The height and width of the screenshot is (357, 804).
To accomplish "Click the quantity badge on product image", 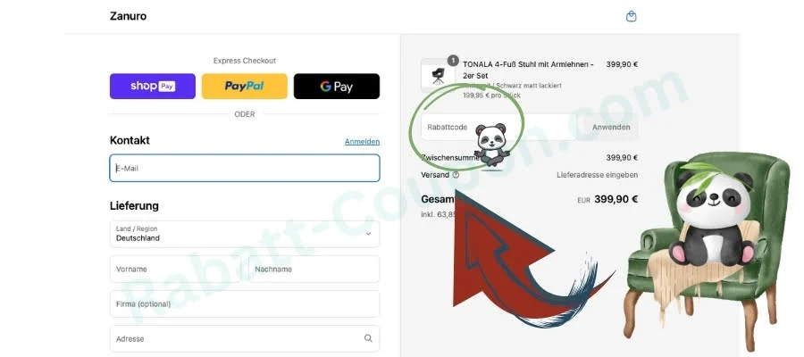I will [x=452, y=61].
